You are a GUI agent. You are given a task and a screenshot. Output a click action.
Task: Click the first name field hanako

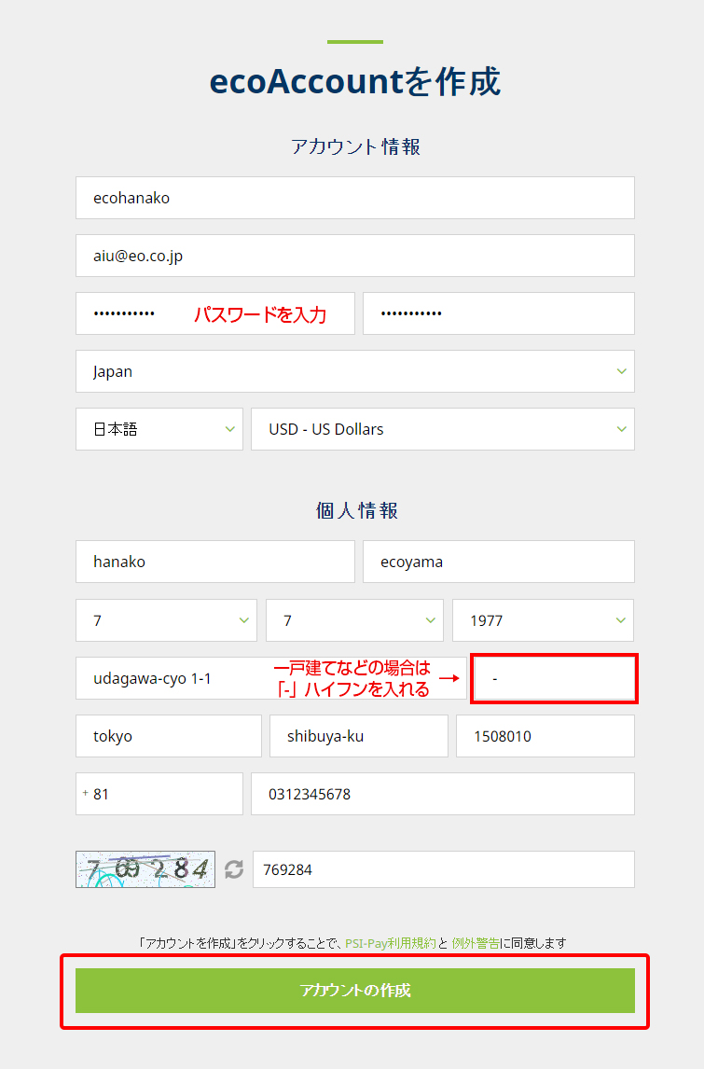(215, 562)
